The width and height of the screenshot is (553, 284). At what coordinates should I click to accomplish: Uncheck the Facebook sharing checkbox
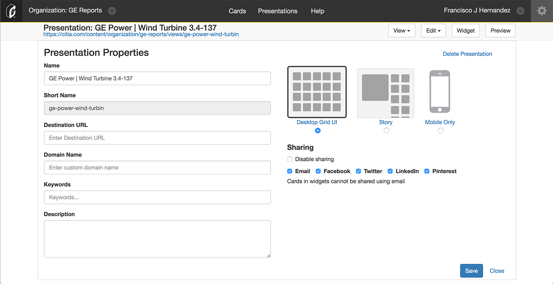coord(318,171)
